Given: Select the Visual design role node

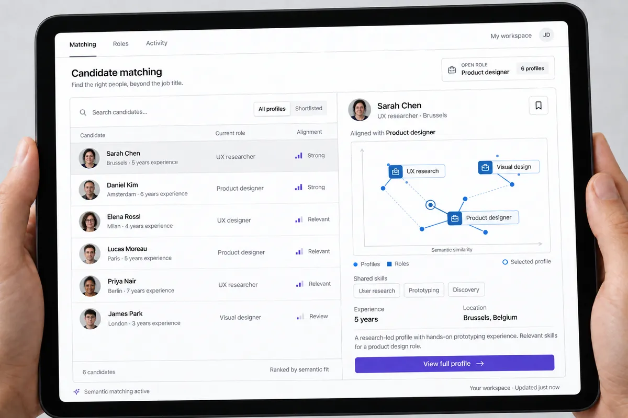Looking at the screenshot, I should (x=508, y=167).
